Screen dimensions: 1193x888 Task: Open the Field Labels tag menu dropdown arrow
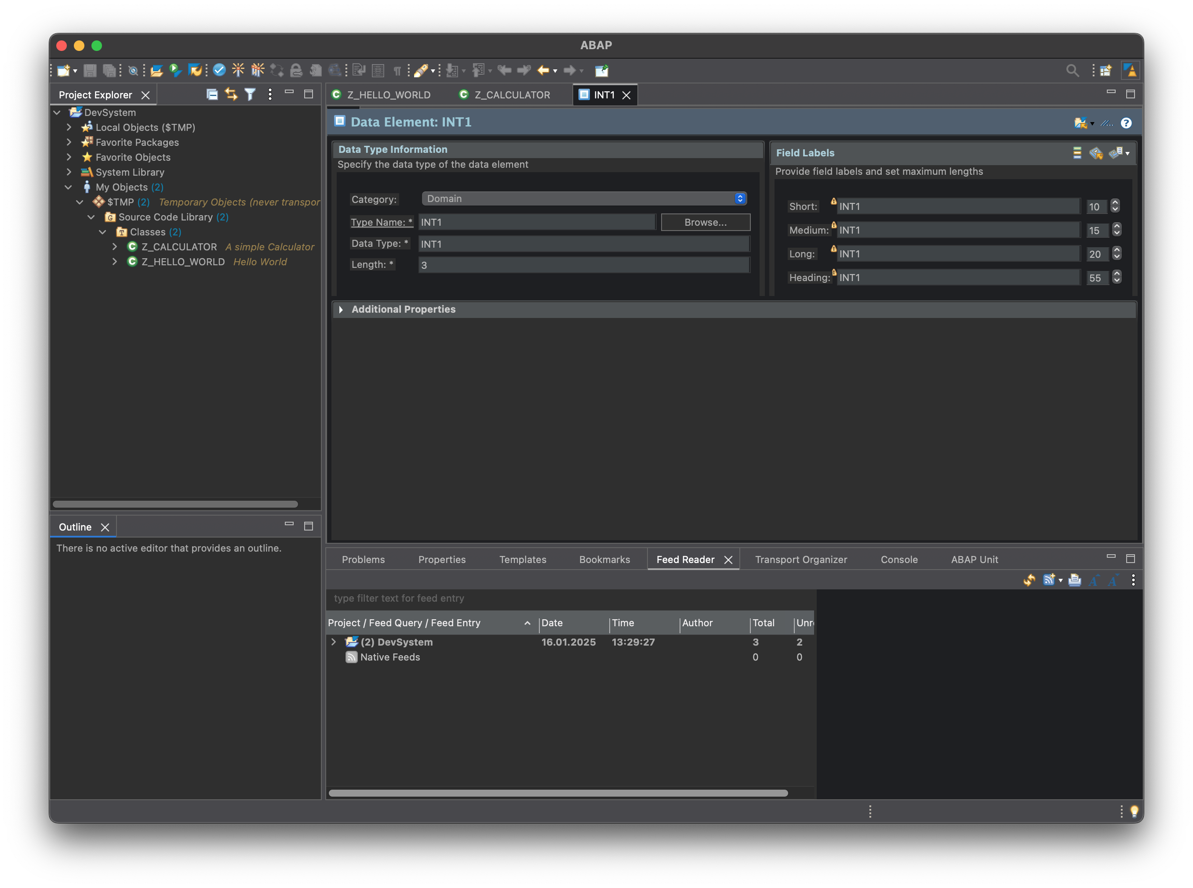1128,154
